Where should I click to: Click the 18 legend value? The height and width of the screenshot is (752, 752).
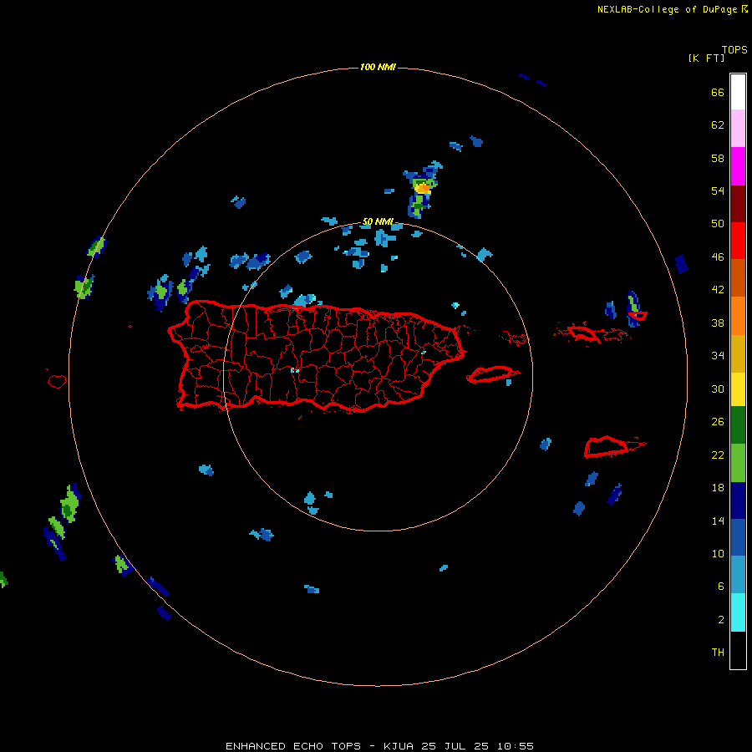[718, 488]
